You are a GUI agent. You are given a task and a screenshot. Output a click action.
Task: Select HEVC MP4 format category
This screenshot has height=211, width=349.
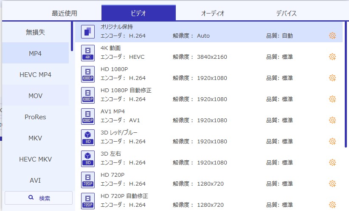click(35, 75)
